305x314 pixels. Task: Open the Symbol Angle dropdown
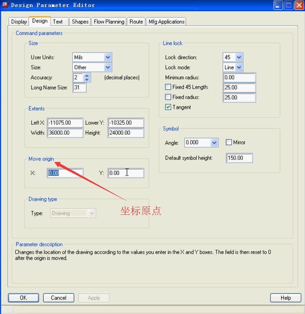click(214, 143)
